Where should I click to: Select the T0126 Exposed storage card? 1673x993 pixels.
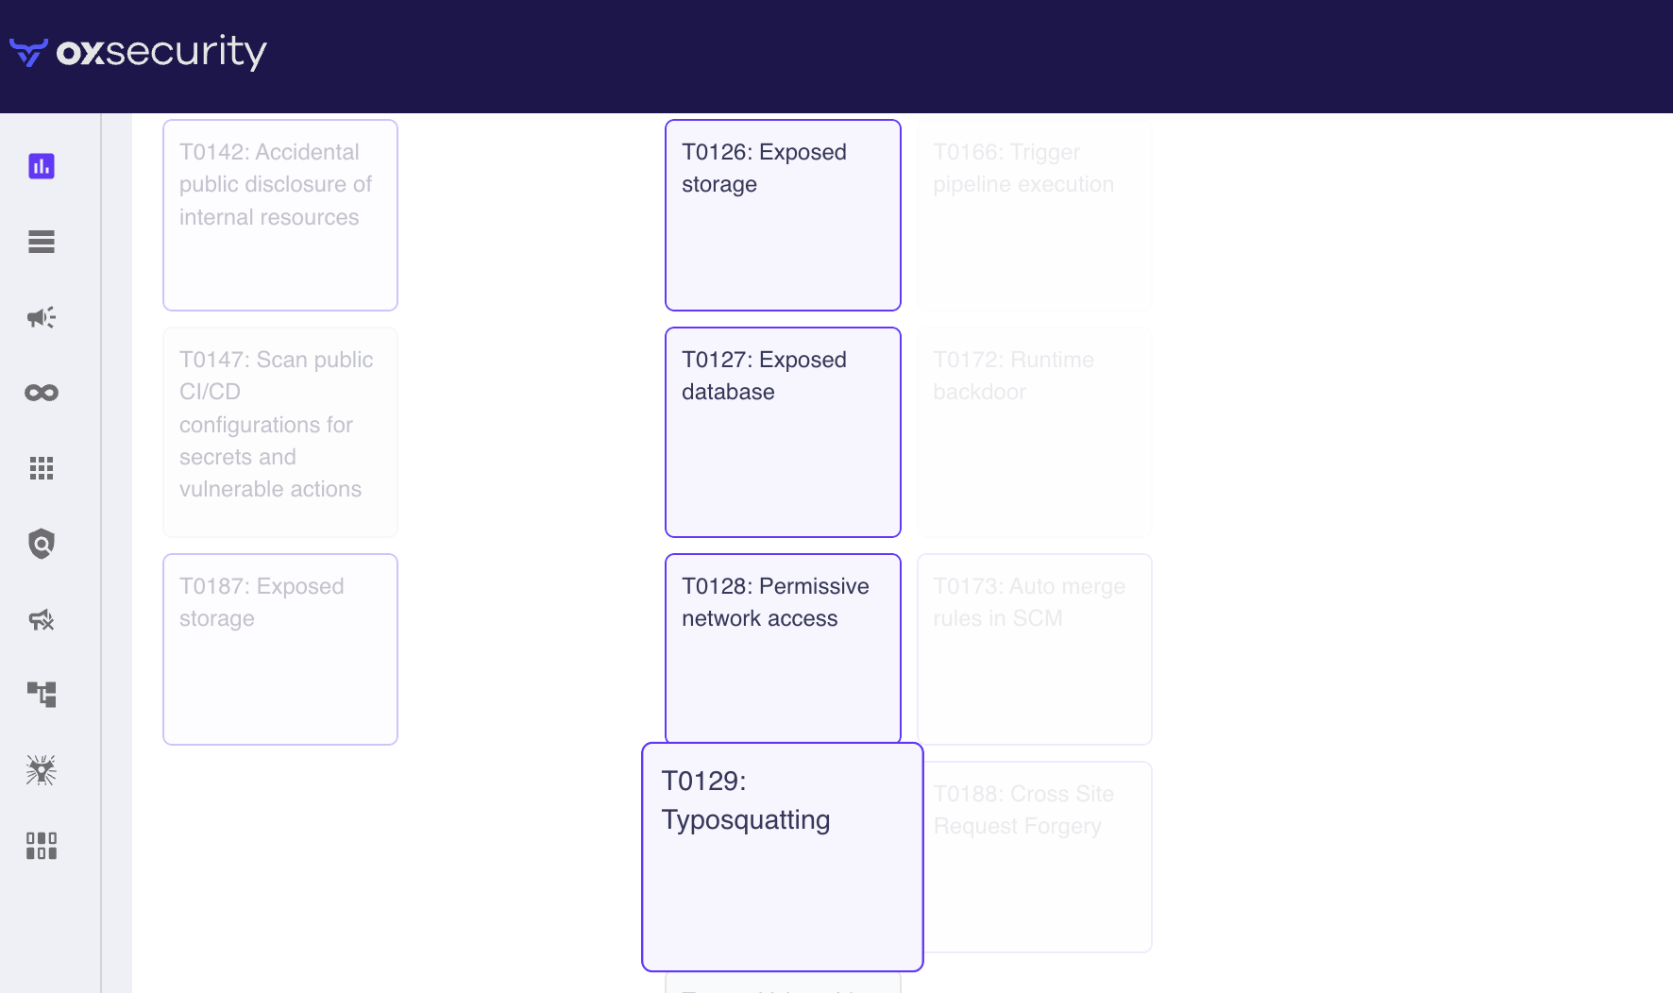click(783, 215)
